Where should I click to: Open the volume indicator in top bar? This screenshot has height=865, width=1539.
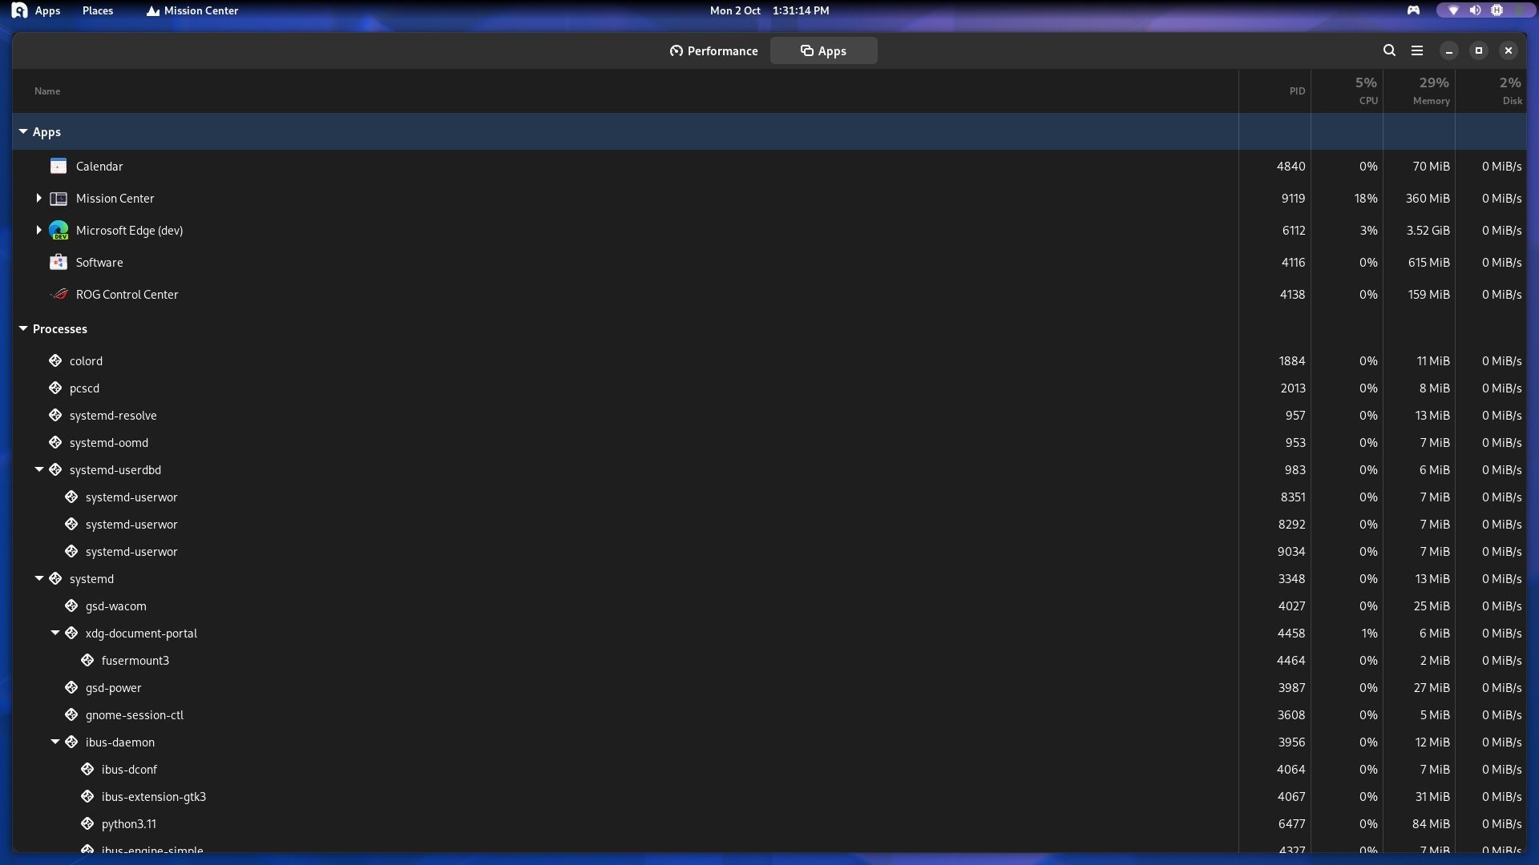(1475, 10)
